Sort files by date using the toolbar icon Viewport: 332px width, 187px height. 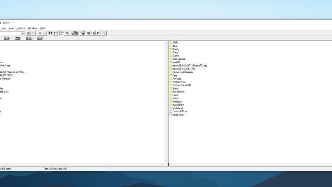(x=76, y=33)
